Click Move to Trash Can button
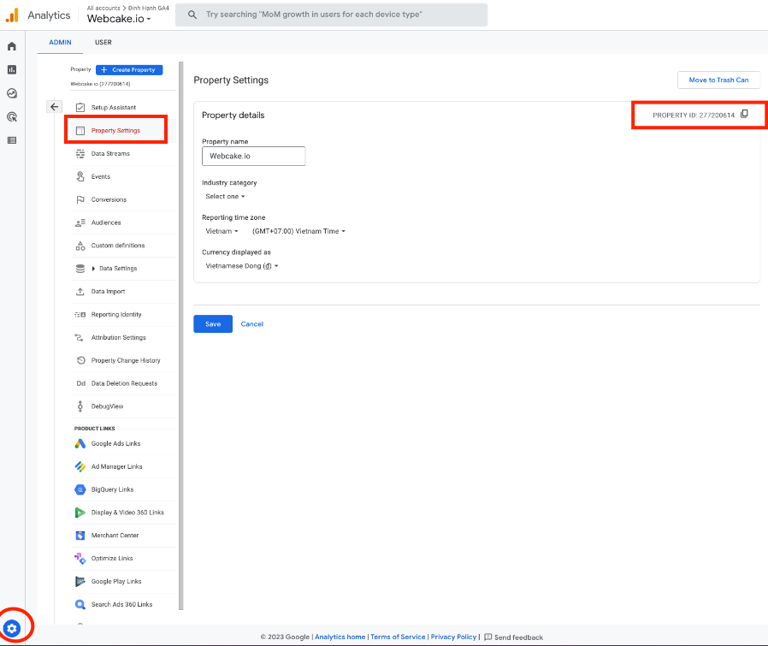 (718, 80)
